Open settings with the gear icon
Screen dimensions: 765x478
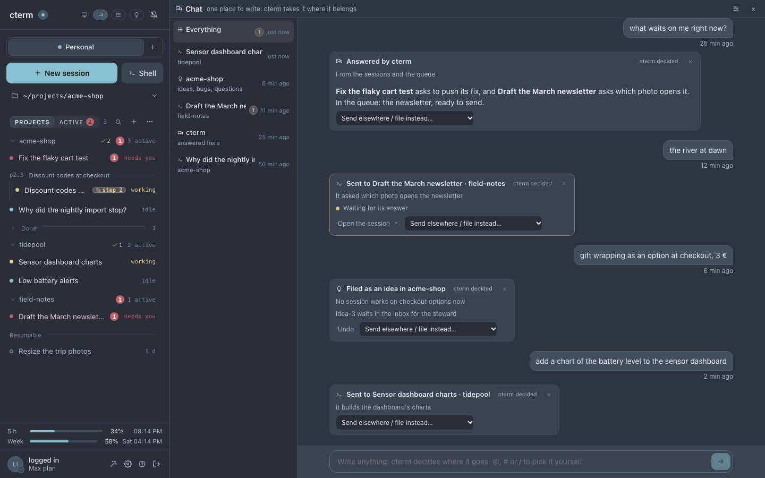tap(127, 464)
